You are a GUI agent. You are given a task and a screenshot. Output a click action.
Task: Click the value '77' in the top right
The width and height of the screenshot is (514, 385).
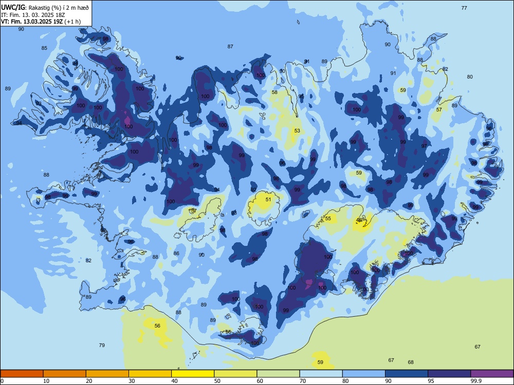point(464,8)
